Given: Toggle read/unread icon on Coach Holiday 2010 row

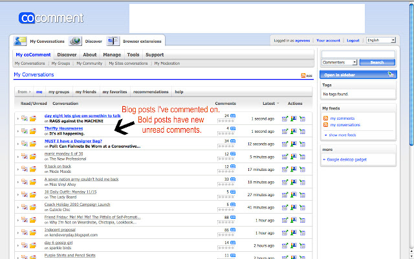Looking at the screenshot, I should pos(25,207).
